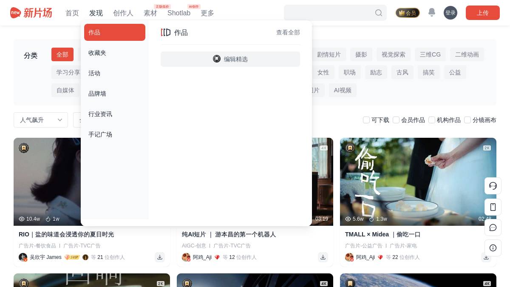510x287 pixels.
Task: Click editor's pick badge on 偷吃一口 thumbnail
Action: (350, 148)
